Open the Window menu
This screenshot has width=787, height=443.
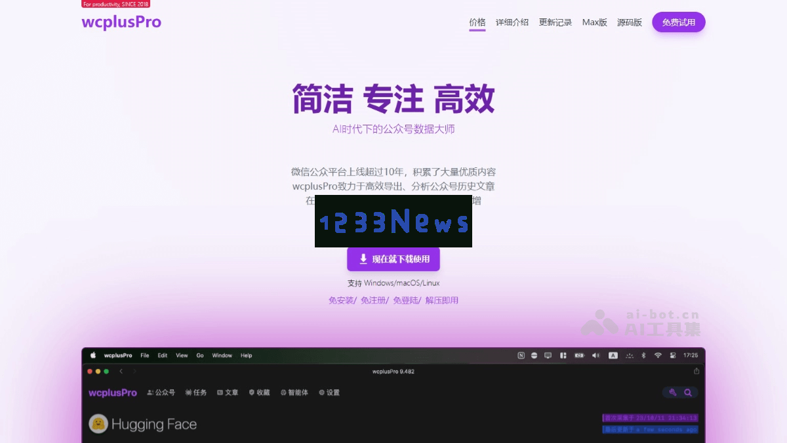[222, 356]
